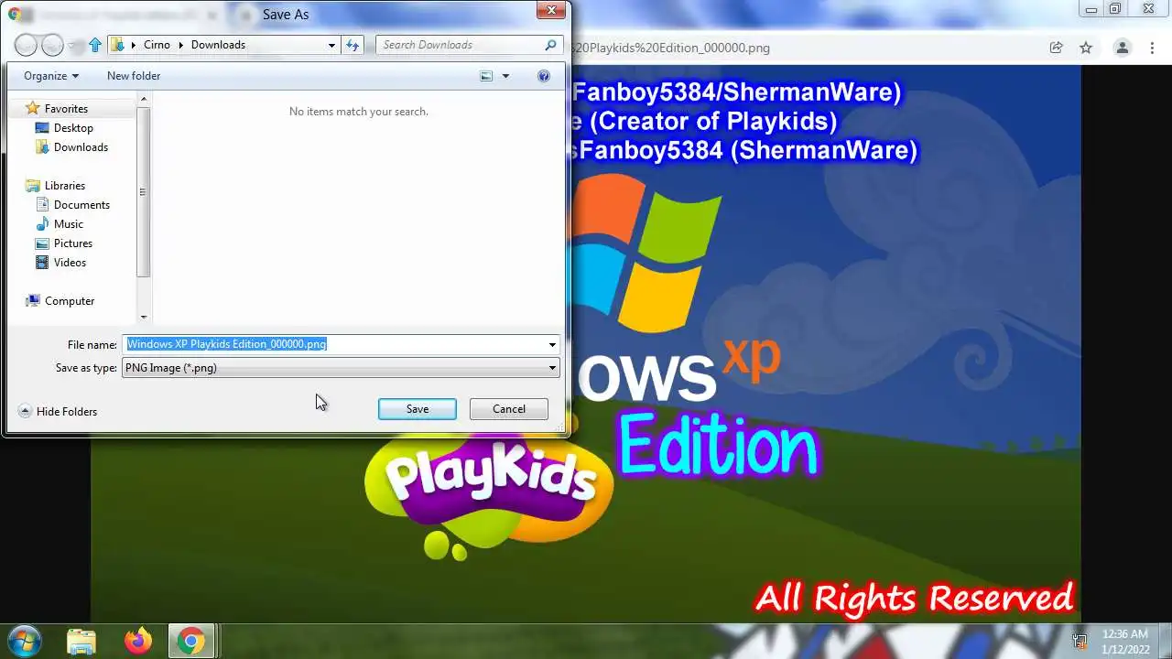
Task: Create a New folder
Action: (x=134, y=76)
